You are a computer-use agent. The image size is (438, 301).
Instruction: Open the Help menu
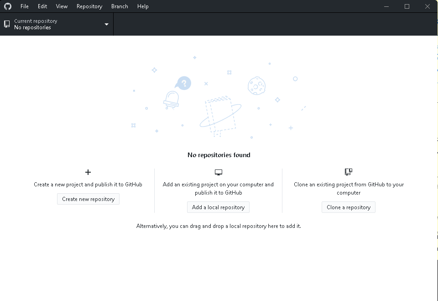pos(143,6)
